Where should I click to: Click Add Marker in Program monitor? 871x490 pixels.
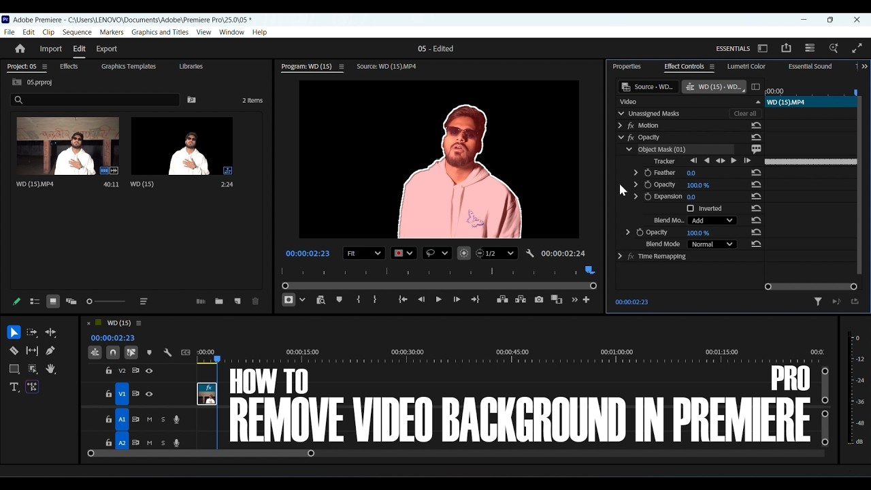pyautogui.click(x=339, y=299)
